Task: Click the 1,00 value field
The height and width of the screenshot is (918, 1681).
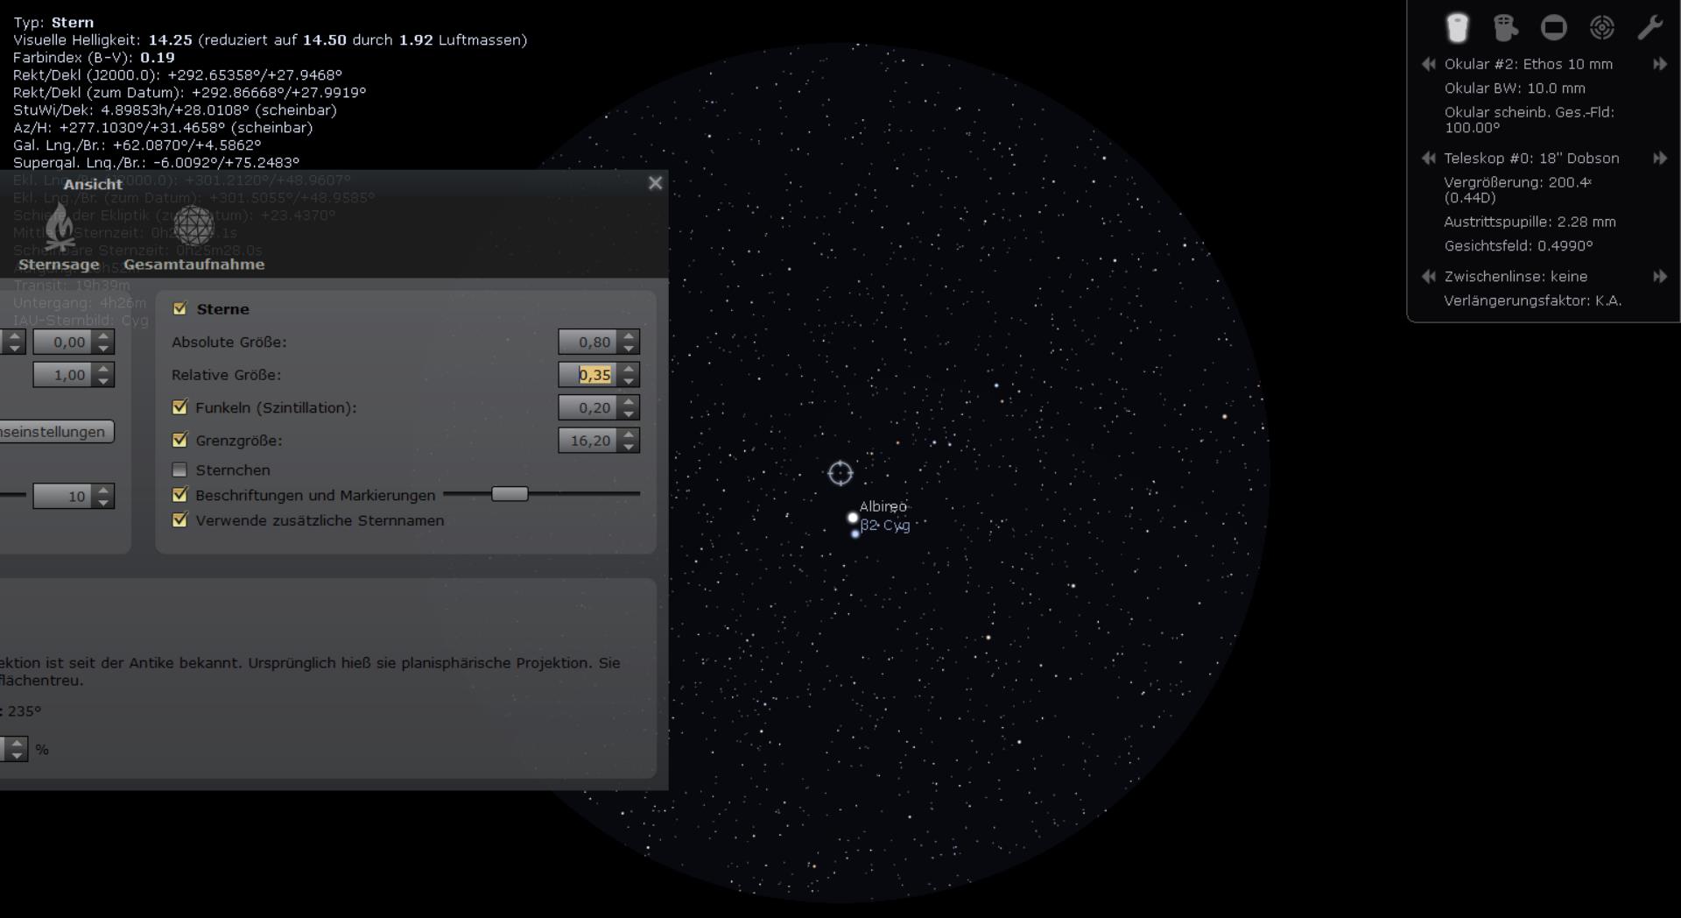Action: (x=64, y=375)
